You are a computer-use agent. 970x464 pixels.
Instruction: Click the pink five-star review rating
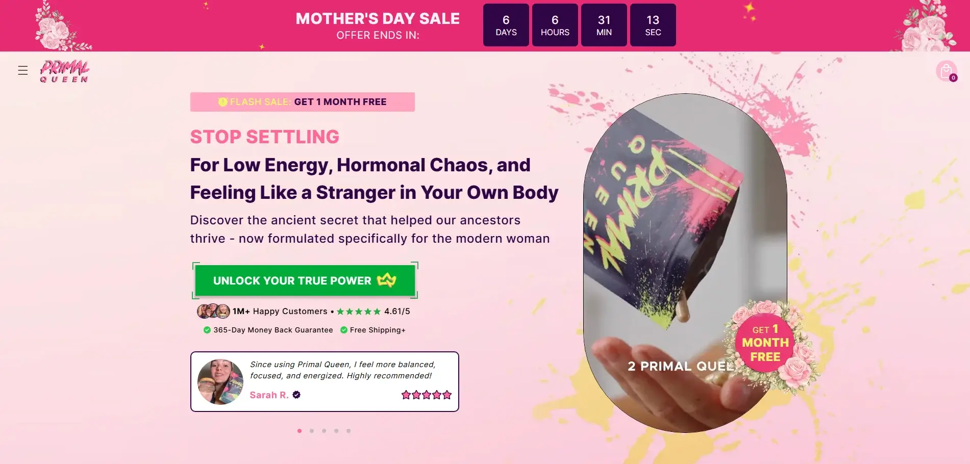pos(426,395)
